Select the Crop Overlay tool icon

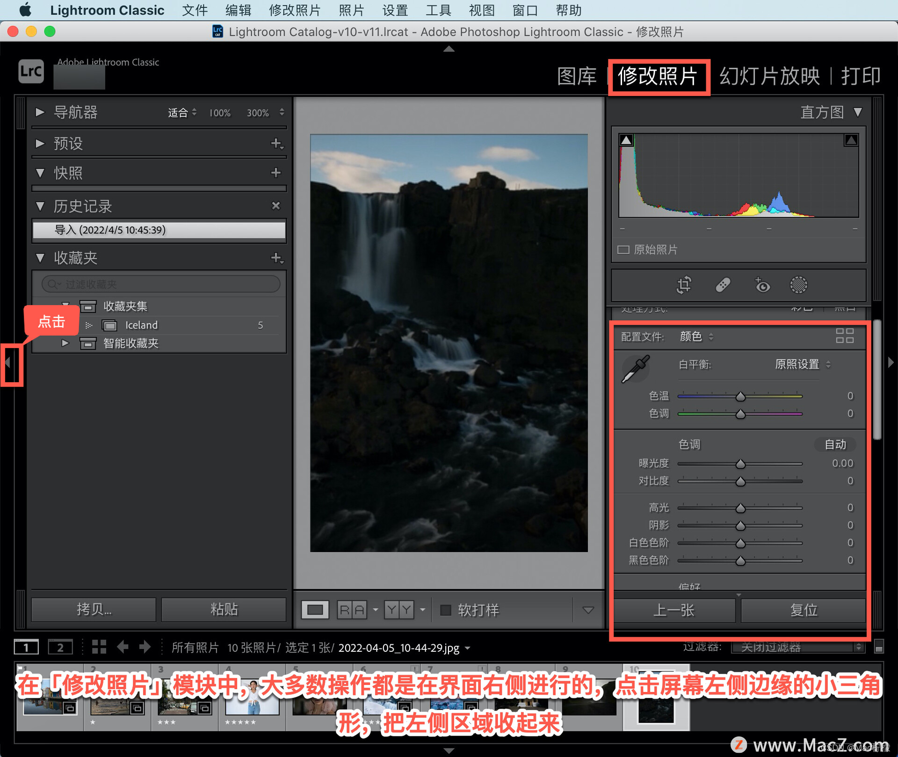point(684,285)
